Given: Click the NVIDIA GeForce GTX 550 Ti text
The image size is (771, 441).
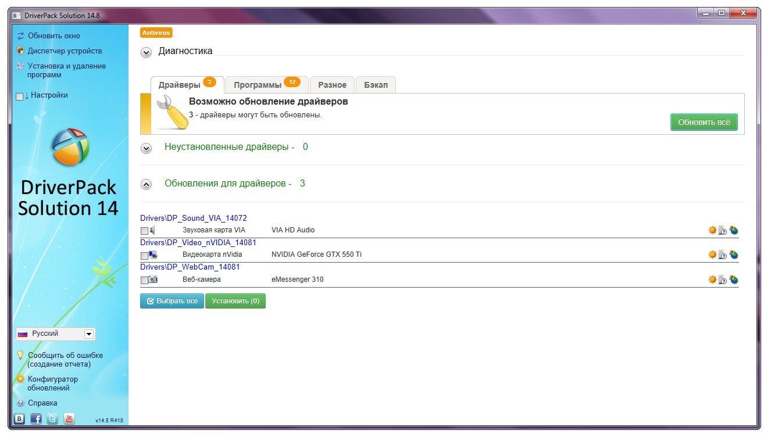Looking at the screenshot, I should [x=316, y=254].
